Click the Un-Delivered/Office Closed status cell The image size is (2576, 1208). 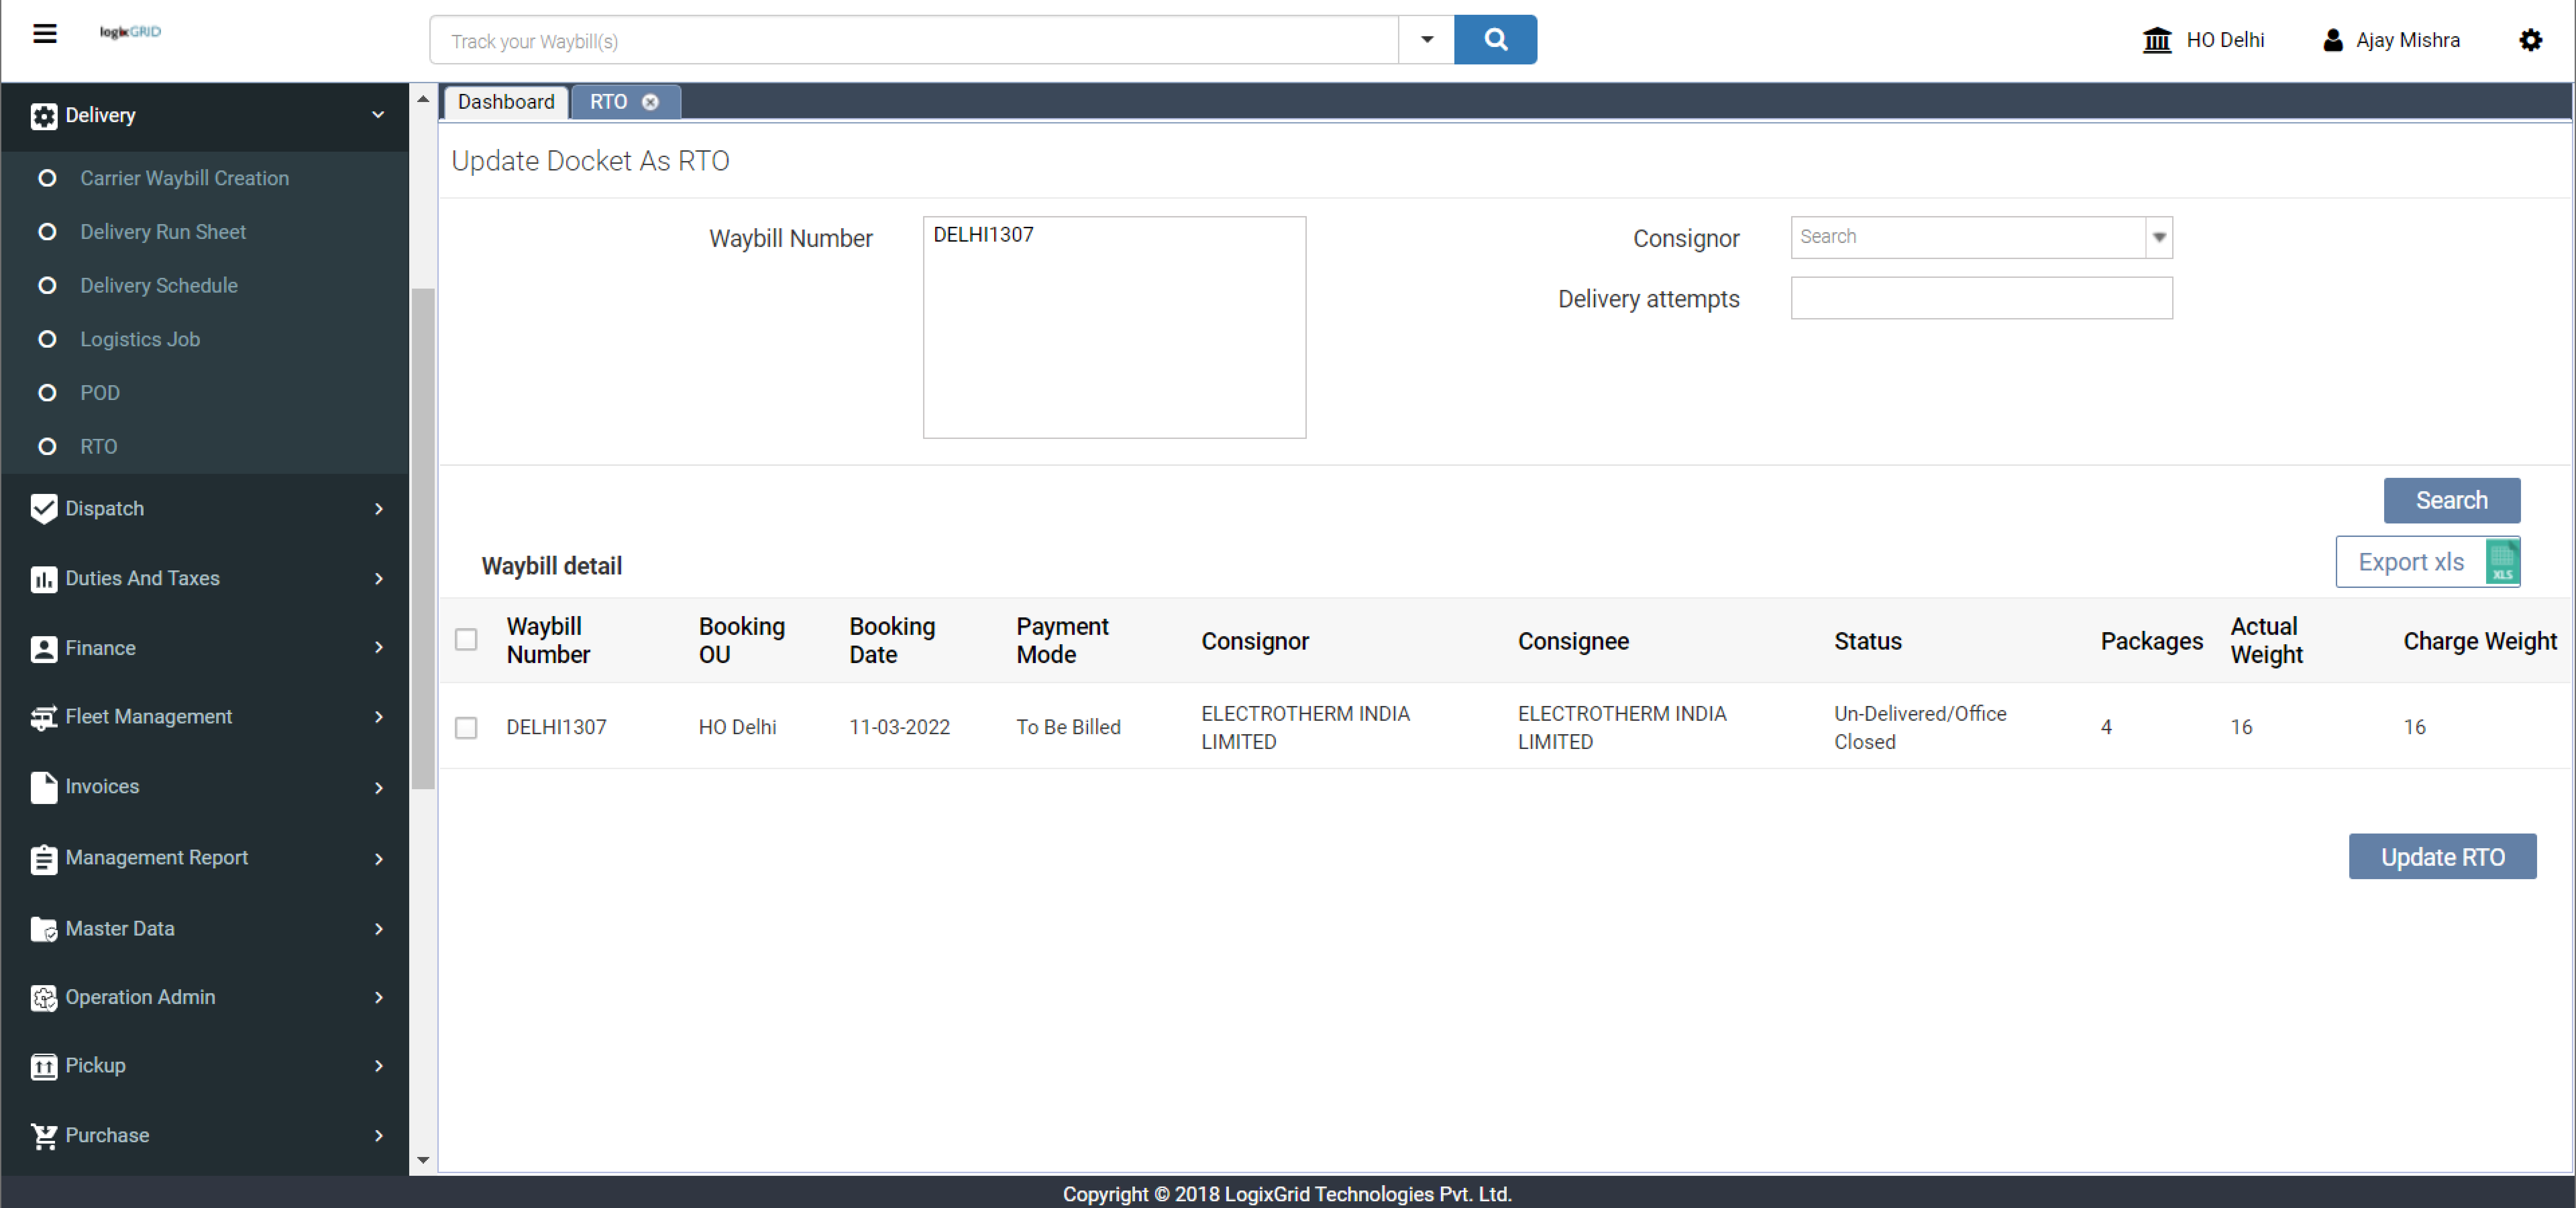click(x=1920, y=728)
